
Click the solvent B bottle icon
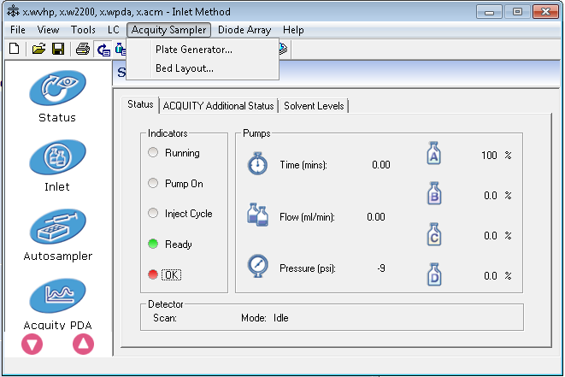[434, 193]
